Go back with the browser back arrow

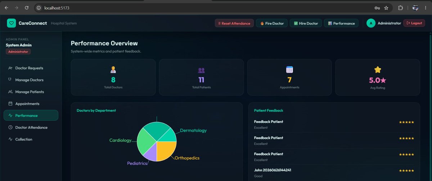(6, 8)
